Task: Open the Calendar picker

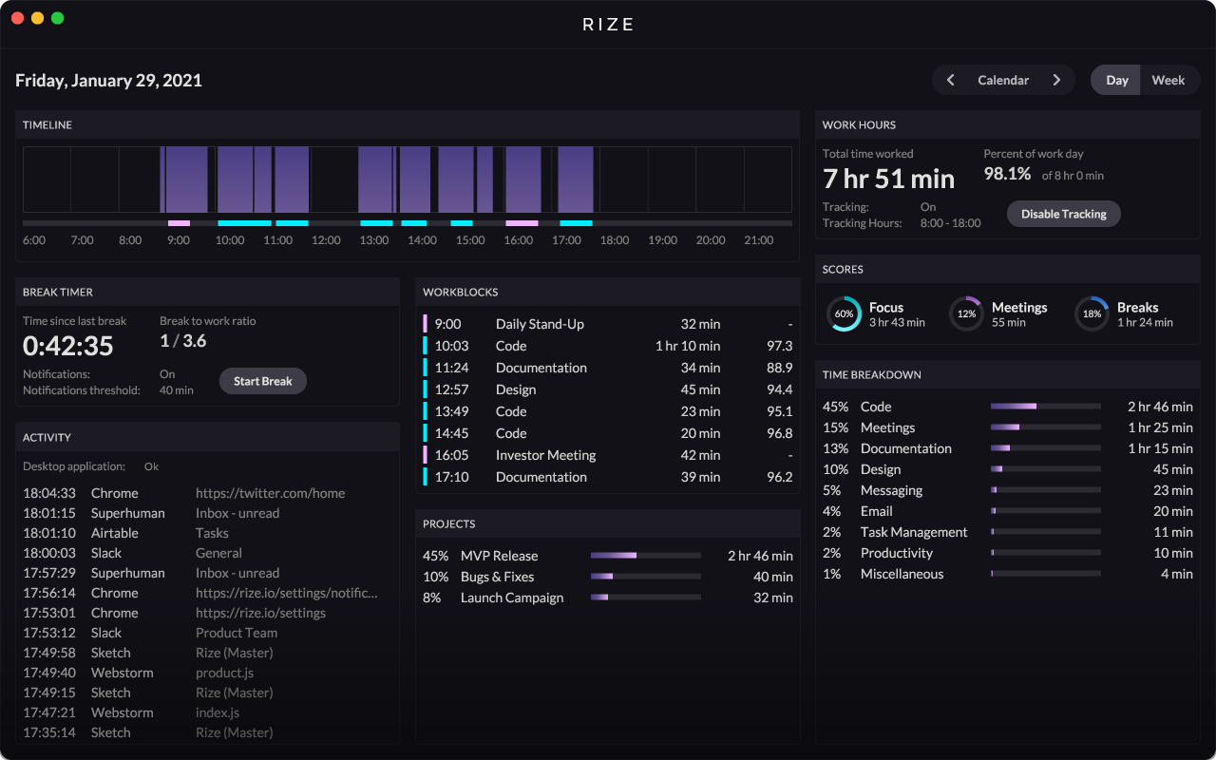Action: 1003,80
